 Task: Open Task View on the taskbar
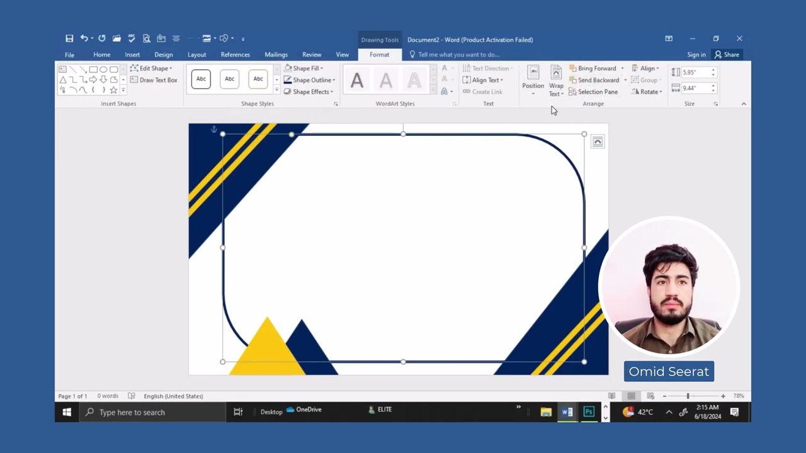coord(238,412)
